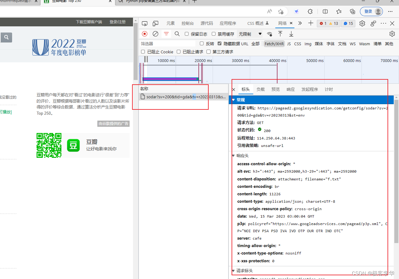Open collections icon in browser toolbar
This screenshot has width=399, height=279.
(352, 11)
